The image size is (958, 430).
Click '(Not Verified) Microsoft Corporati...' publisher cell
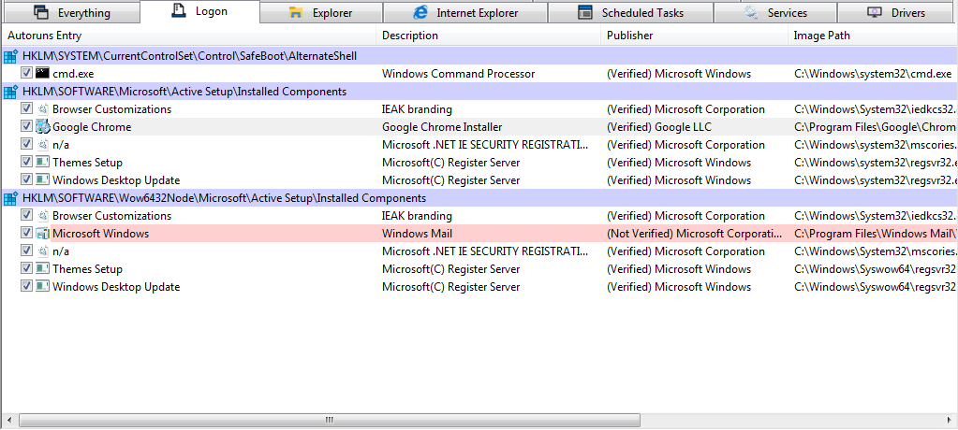click(x=694, y=234)
